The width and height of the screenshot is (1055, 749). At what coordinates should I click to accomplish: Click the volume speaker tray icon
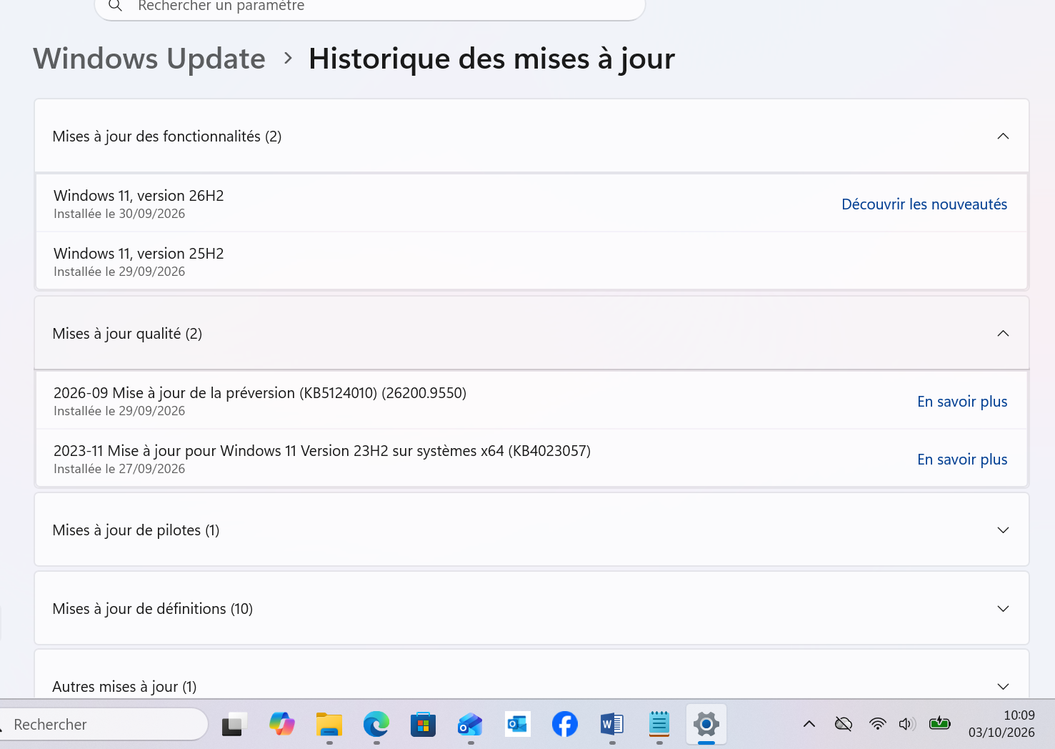click(907, 724)
